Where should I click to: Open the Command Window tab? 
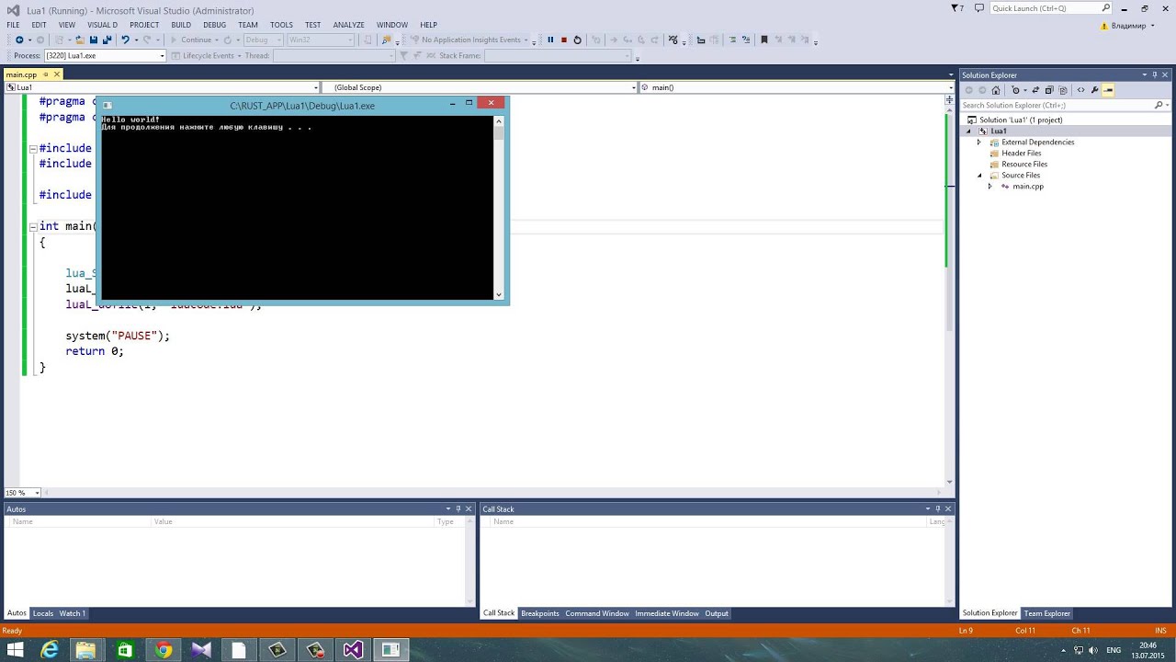597,613
